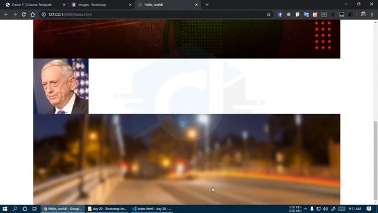Open the clock showing 9:11 AM
Screen dimensions: 378x213
click(354, 209)
